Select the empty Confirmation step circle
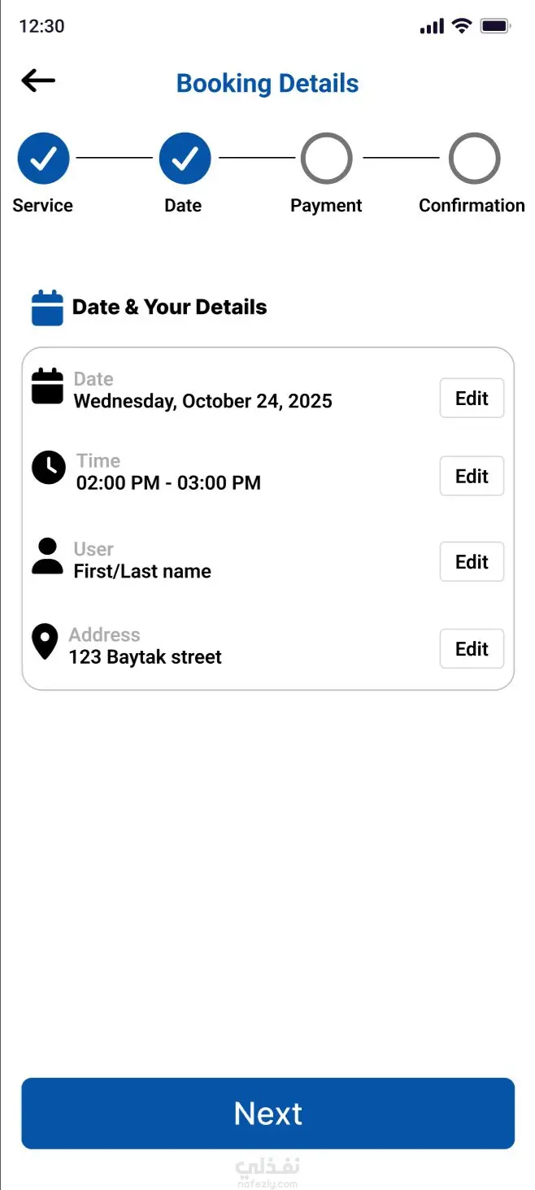The width and height of the screenshot is (535, 1190). pos(474,159)
